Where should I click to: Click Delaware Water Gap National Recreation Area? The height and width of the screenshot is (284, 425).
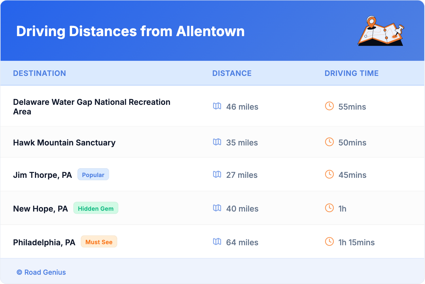(x=91, y=107)
